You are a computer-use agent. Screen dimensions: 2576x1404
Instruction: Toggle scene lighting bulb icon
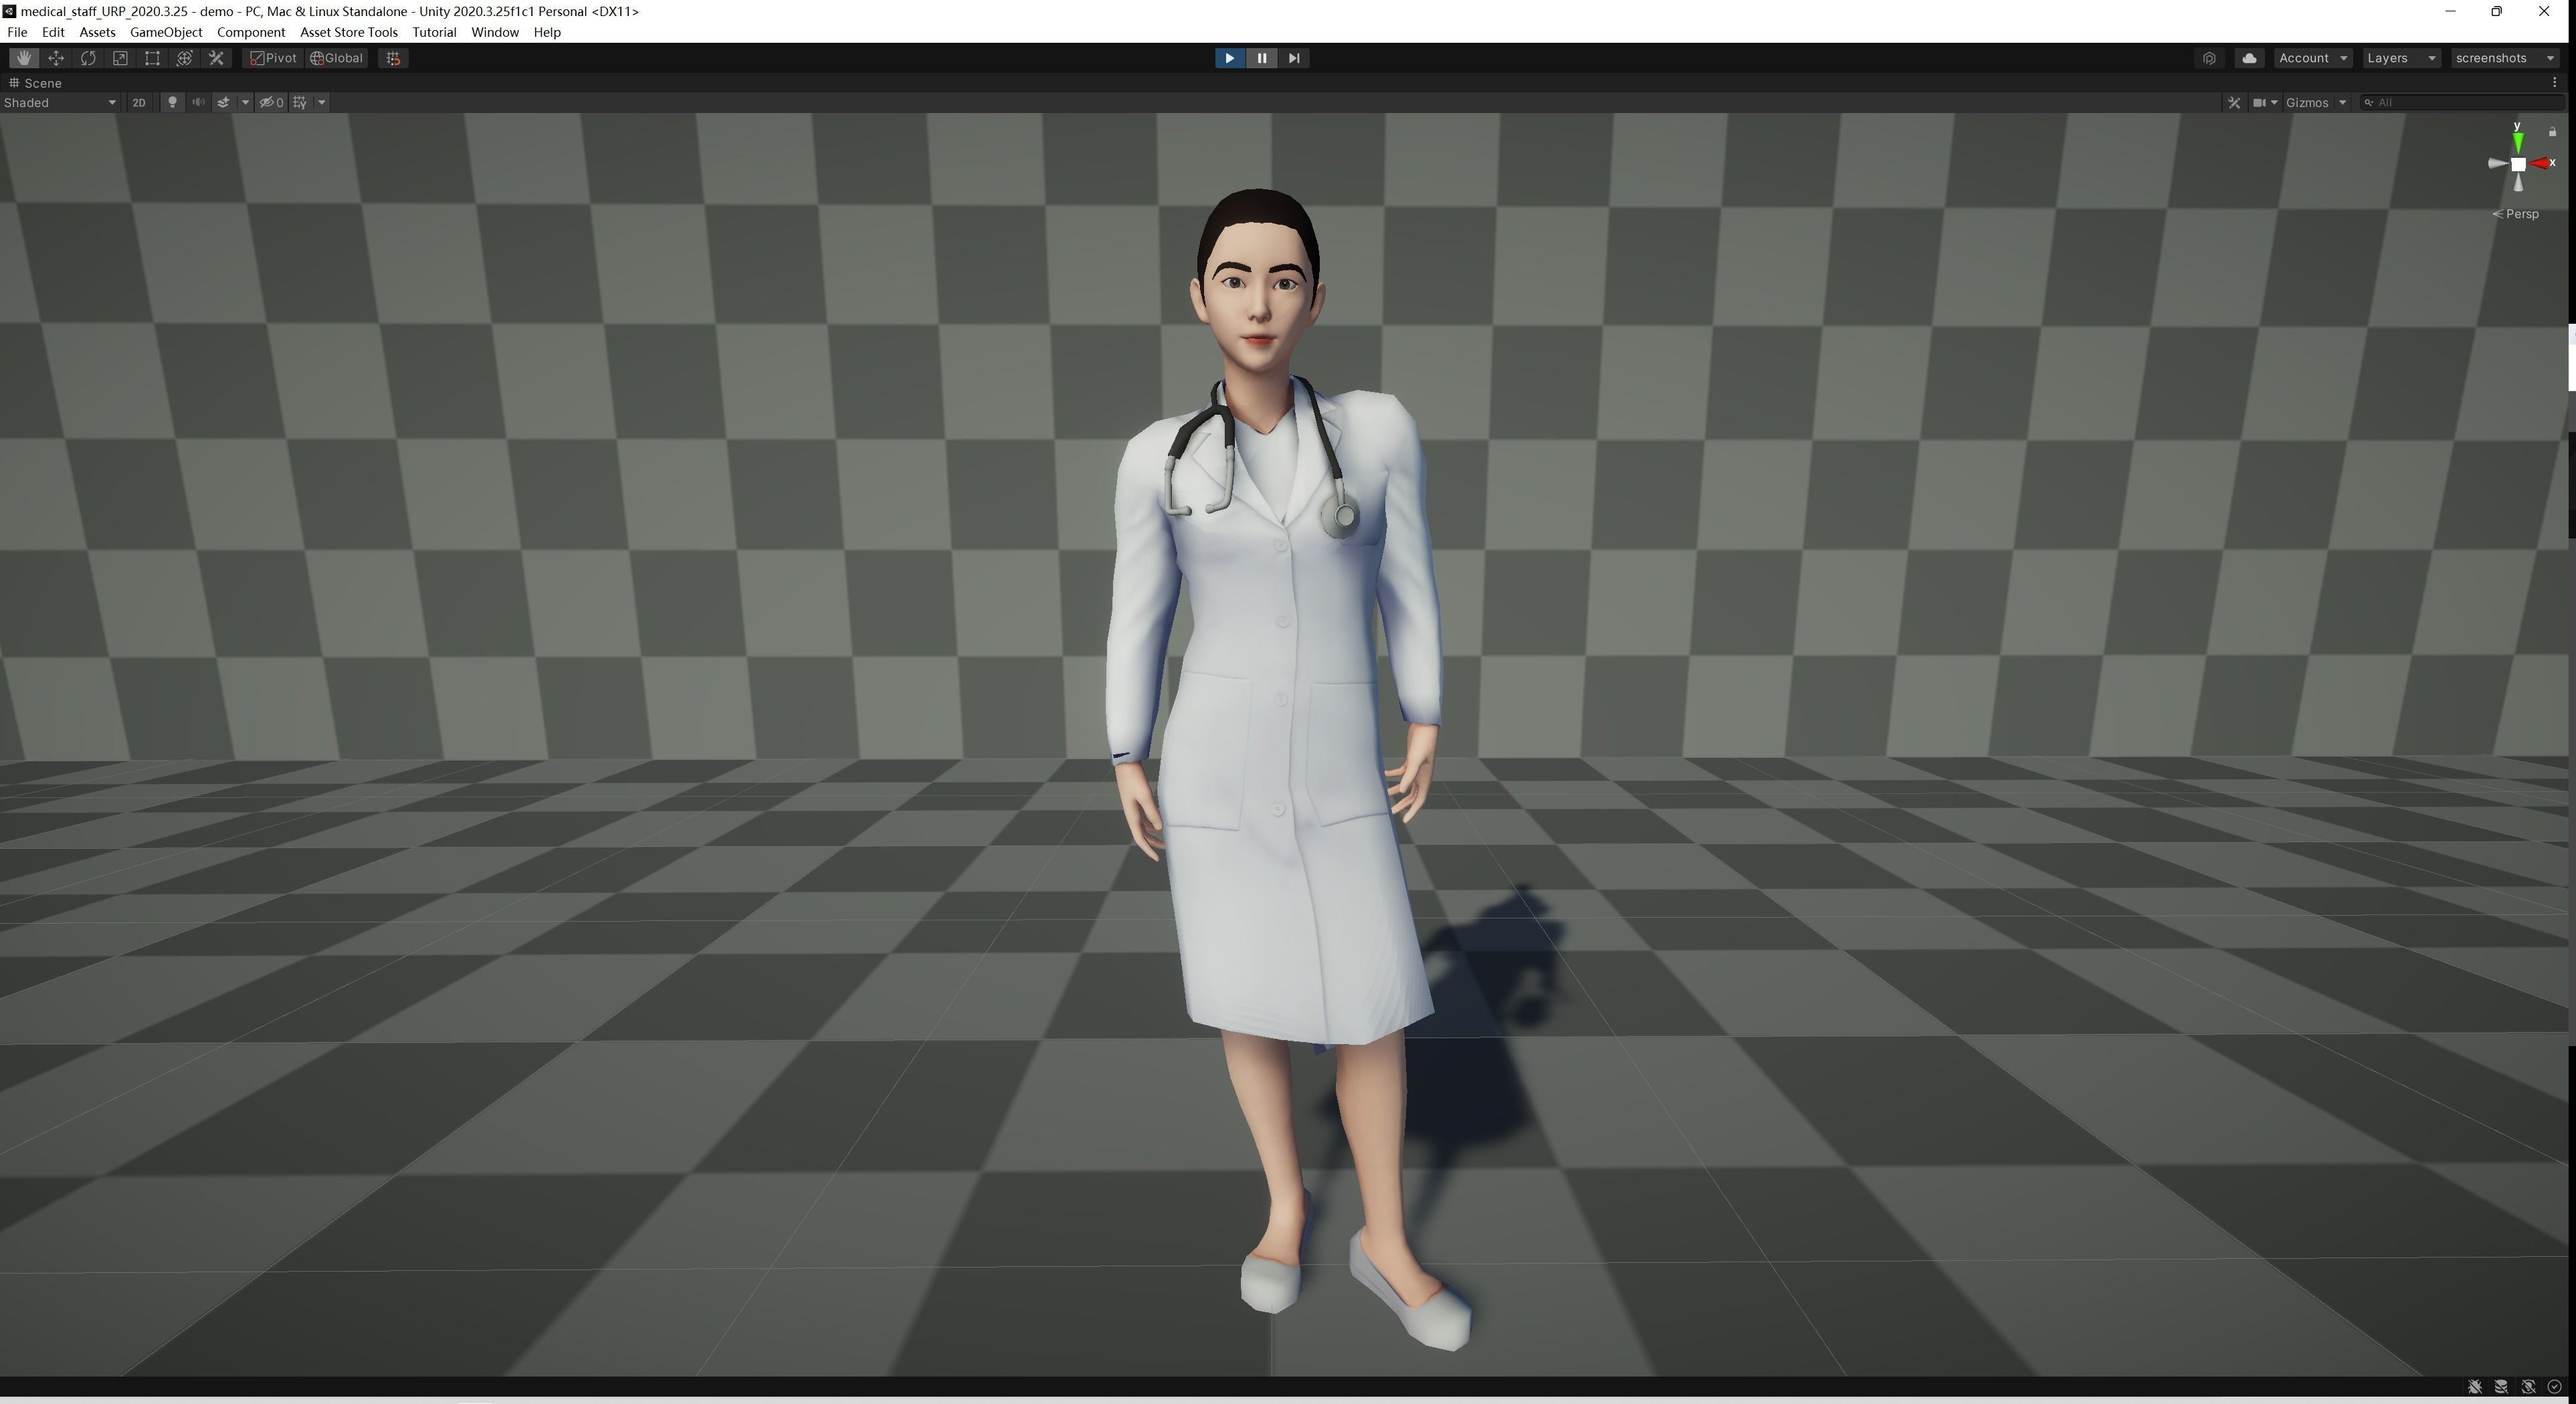tap(172, 102)
